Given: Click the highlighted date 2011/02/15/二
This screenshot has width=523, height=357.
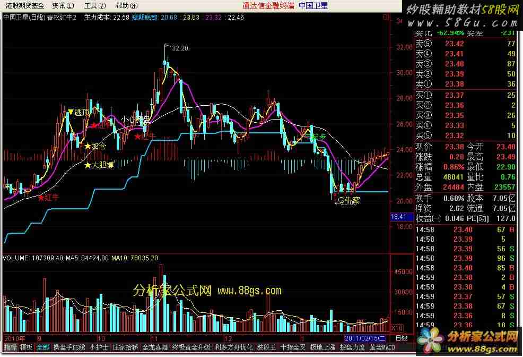Looking at the screenshot, I should [x=365, y=338].
